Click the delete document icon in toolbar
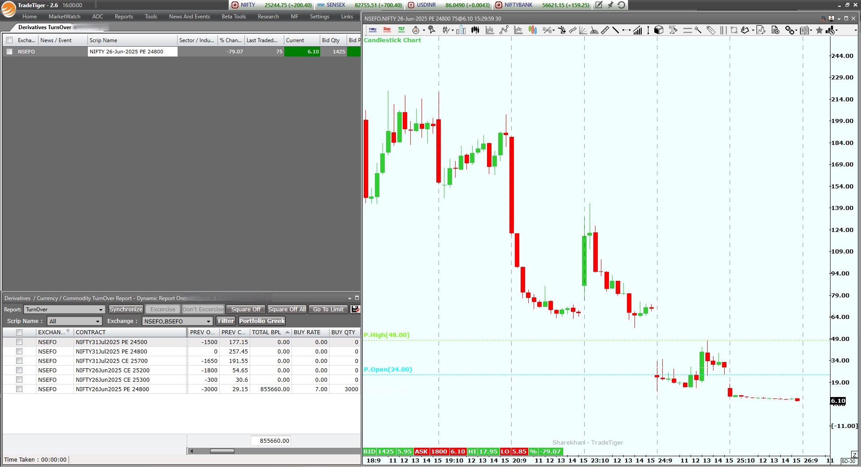 click(x=775, y=30)
